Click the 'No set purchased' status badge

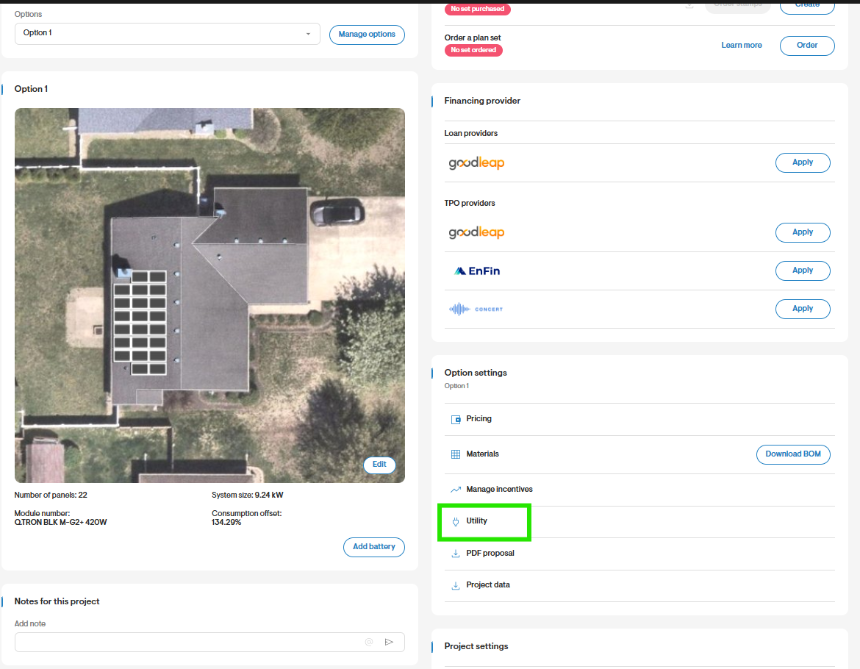(478, 10)
